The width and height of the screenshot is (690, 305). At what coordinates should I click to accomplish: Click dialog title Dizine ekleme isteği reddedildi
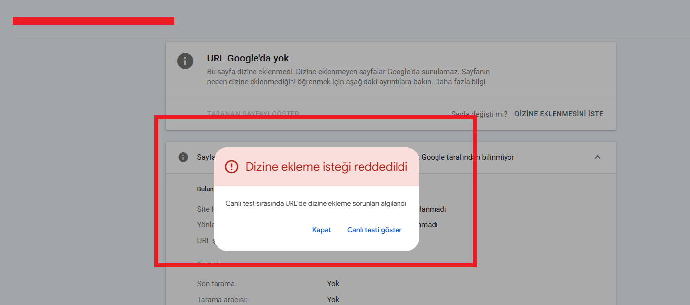pyautogui.click(x=327, y=167)
